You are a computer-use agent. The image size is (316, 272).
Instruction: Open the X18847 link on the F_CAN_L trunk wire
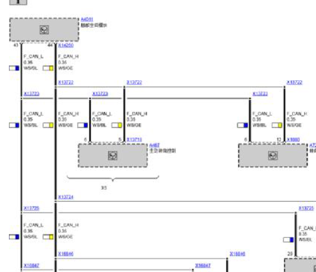32,266
